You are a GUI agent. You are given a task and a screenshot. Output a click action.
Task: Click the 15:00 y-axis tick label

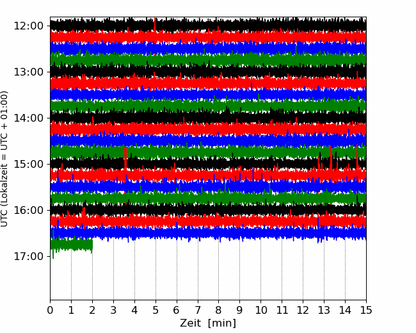click(x=28, y=164)
